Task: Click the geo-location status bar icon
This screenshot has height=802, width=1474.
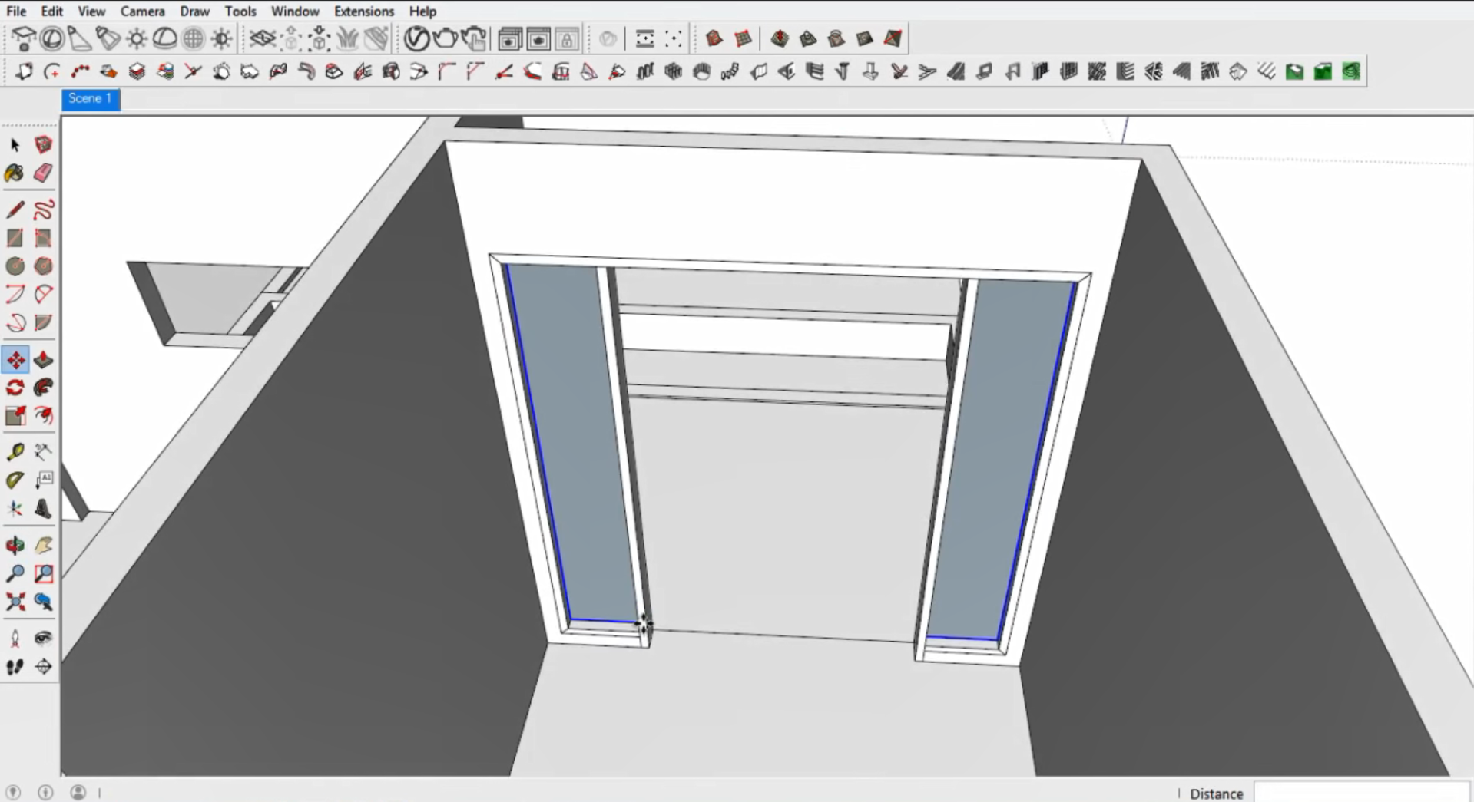Action: click(13, 792)
